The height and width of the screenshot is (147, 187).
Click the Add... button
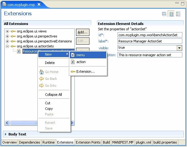(x=83, y=32)
